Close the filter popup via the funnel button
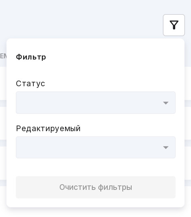Viewport: 191px width, 217px height. (174, 25)
